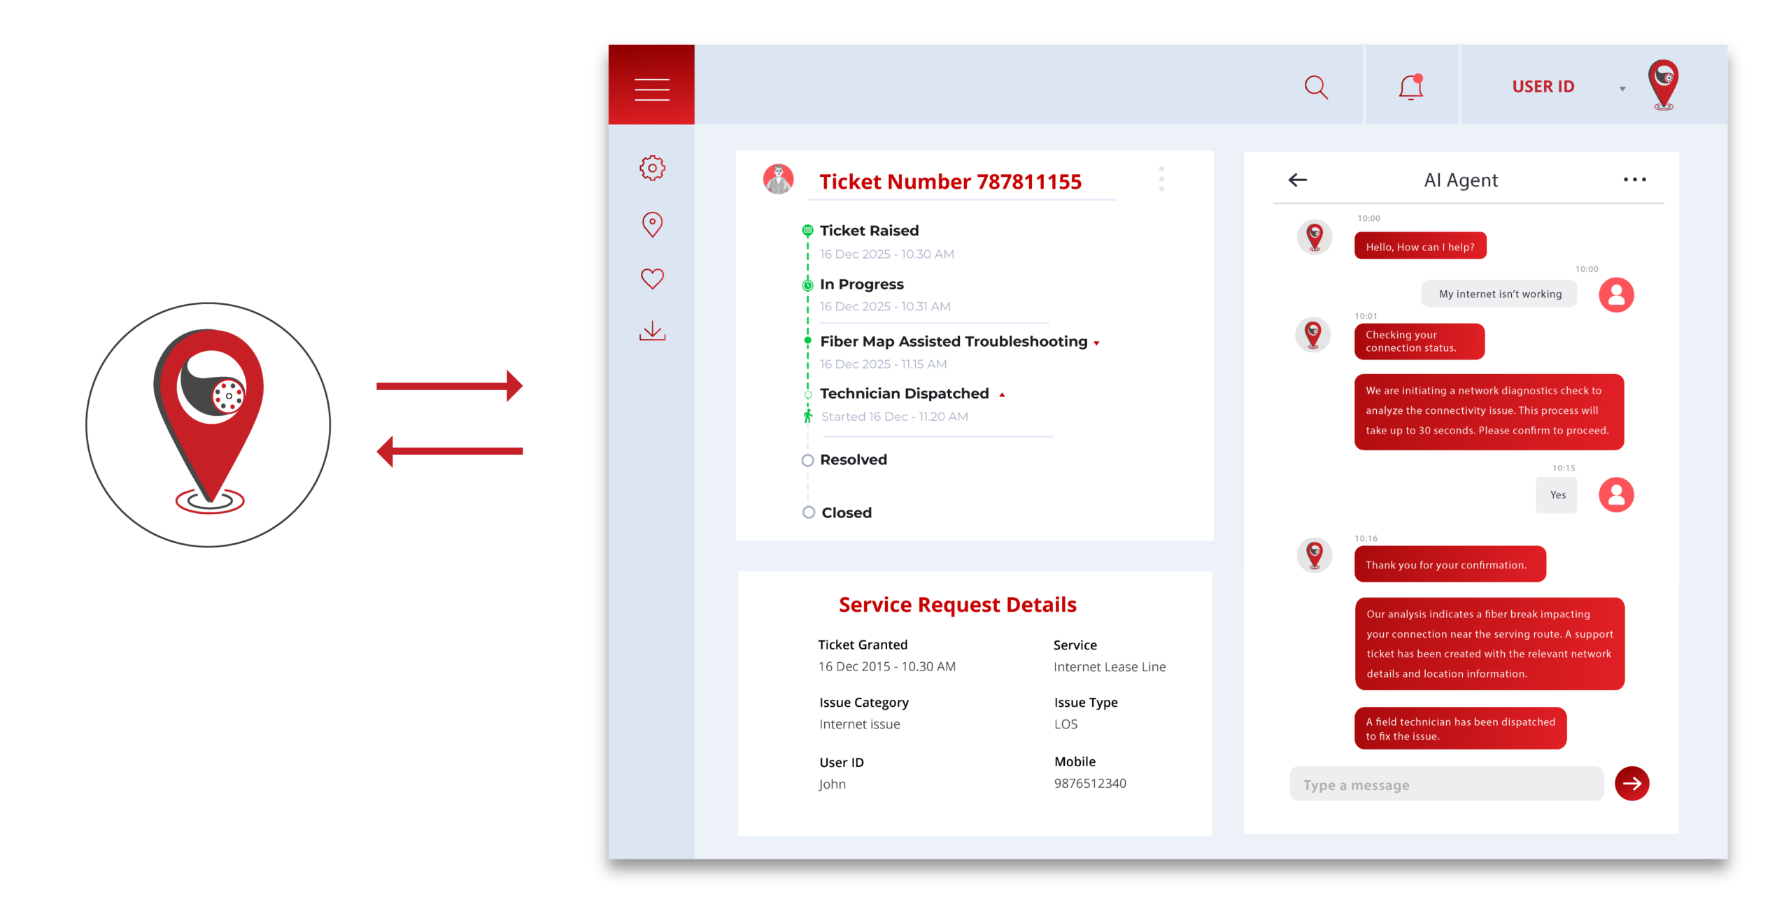Click the location pin sidebar icon
The image size is (1791, 904).
(x=652, y=224)
